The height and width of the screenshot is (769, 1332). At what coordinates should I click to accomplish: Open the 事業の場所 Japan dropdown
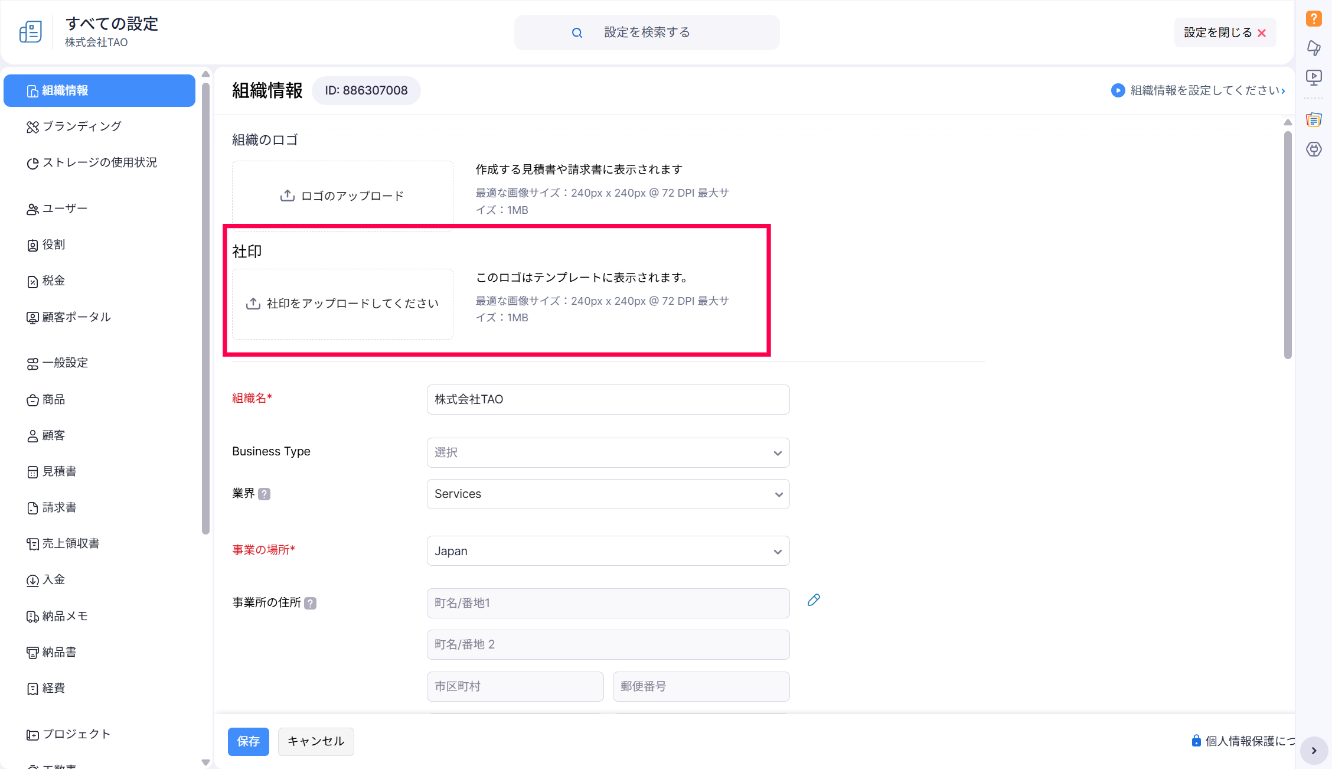[608, 551]
